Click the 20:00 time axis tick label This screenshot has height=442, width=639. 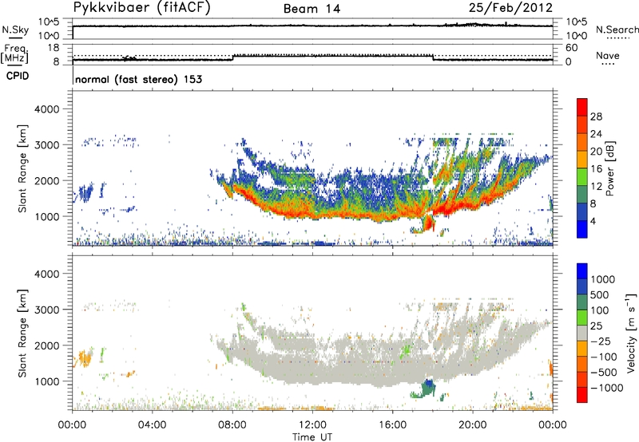473,425
